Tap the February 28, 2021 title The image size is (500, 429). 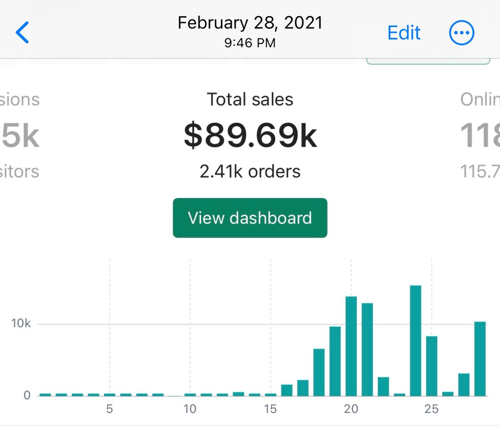click(x=250, y=22)
